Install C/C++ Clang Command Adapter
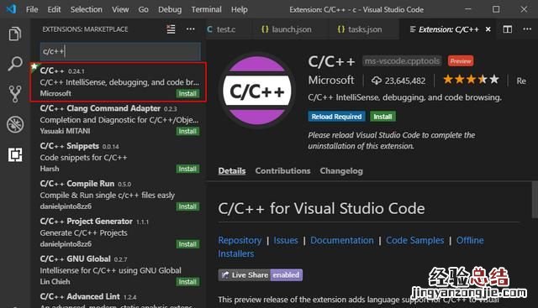Screen dimensions: 538x308 (187, 131)
